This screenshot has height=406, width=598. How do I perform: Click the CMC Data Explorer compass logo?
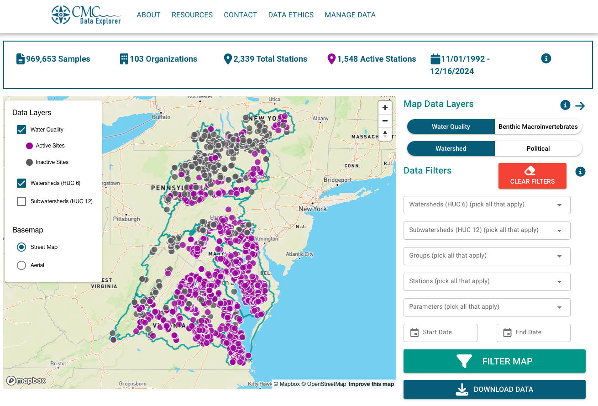(x=61, y=15)
